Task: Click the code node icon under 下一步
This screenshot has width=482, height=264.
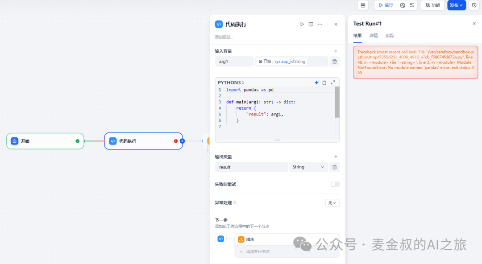Action: coord(221,239)
